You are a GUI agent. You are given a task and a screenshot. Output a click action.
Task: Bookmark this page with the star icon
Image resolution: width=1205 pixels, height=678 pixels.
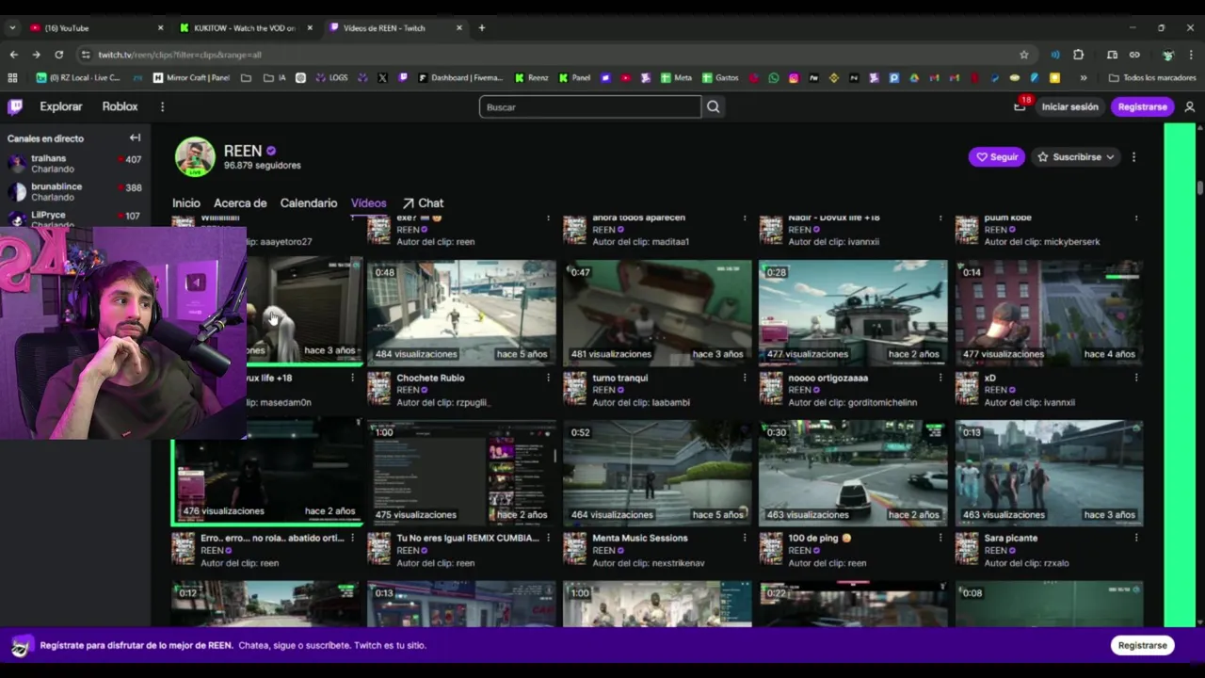click(1024, 55)
